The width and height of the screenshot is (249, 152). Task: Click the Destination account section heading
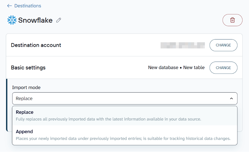[36, 45]
